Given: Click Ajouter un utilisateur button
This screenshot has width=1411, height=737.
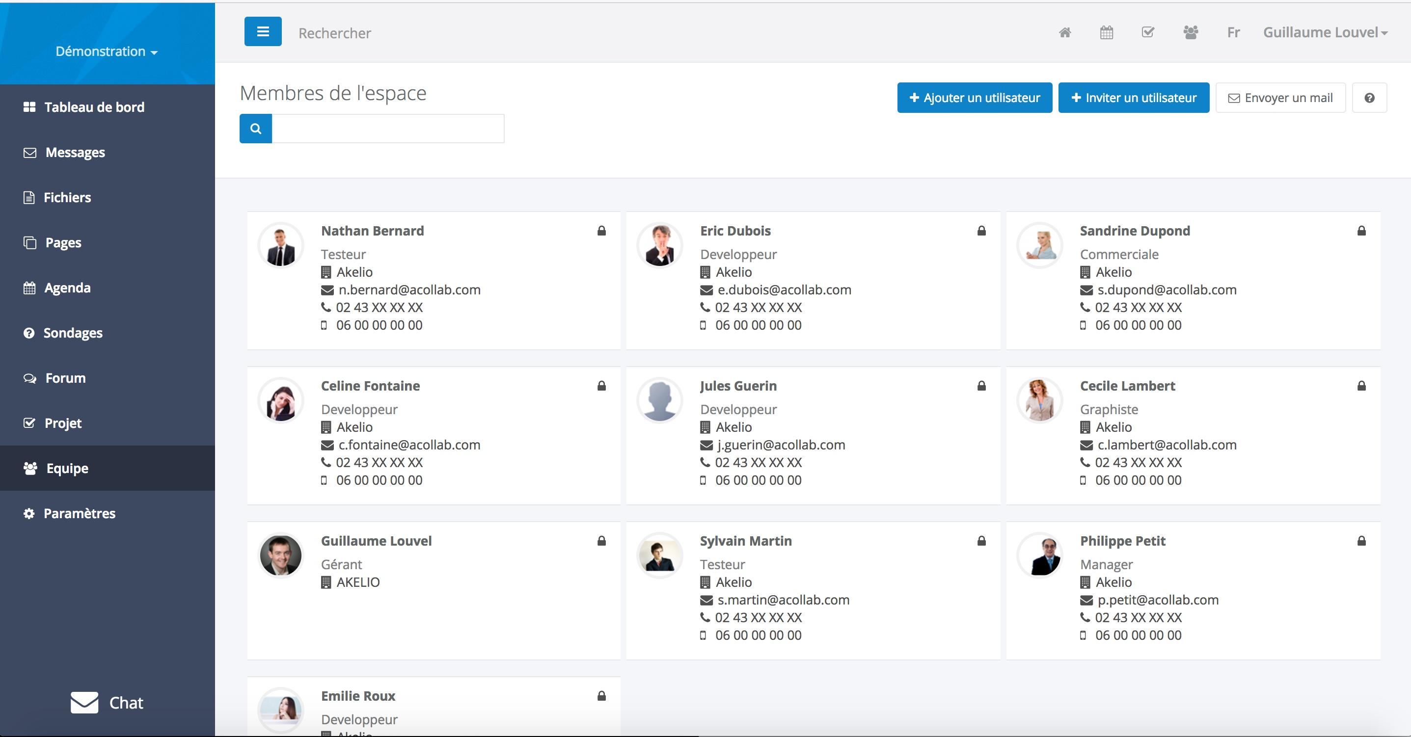Looking at the screenshot, I should click(x=974, y=97).
